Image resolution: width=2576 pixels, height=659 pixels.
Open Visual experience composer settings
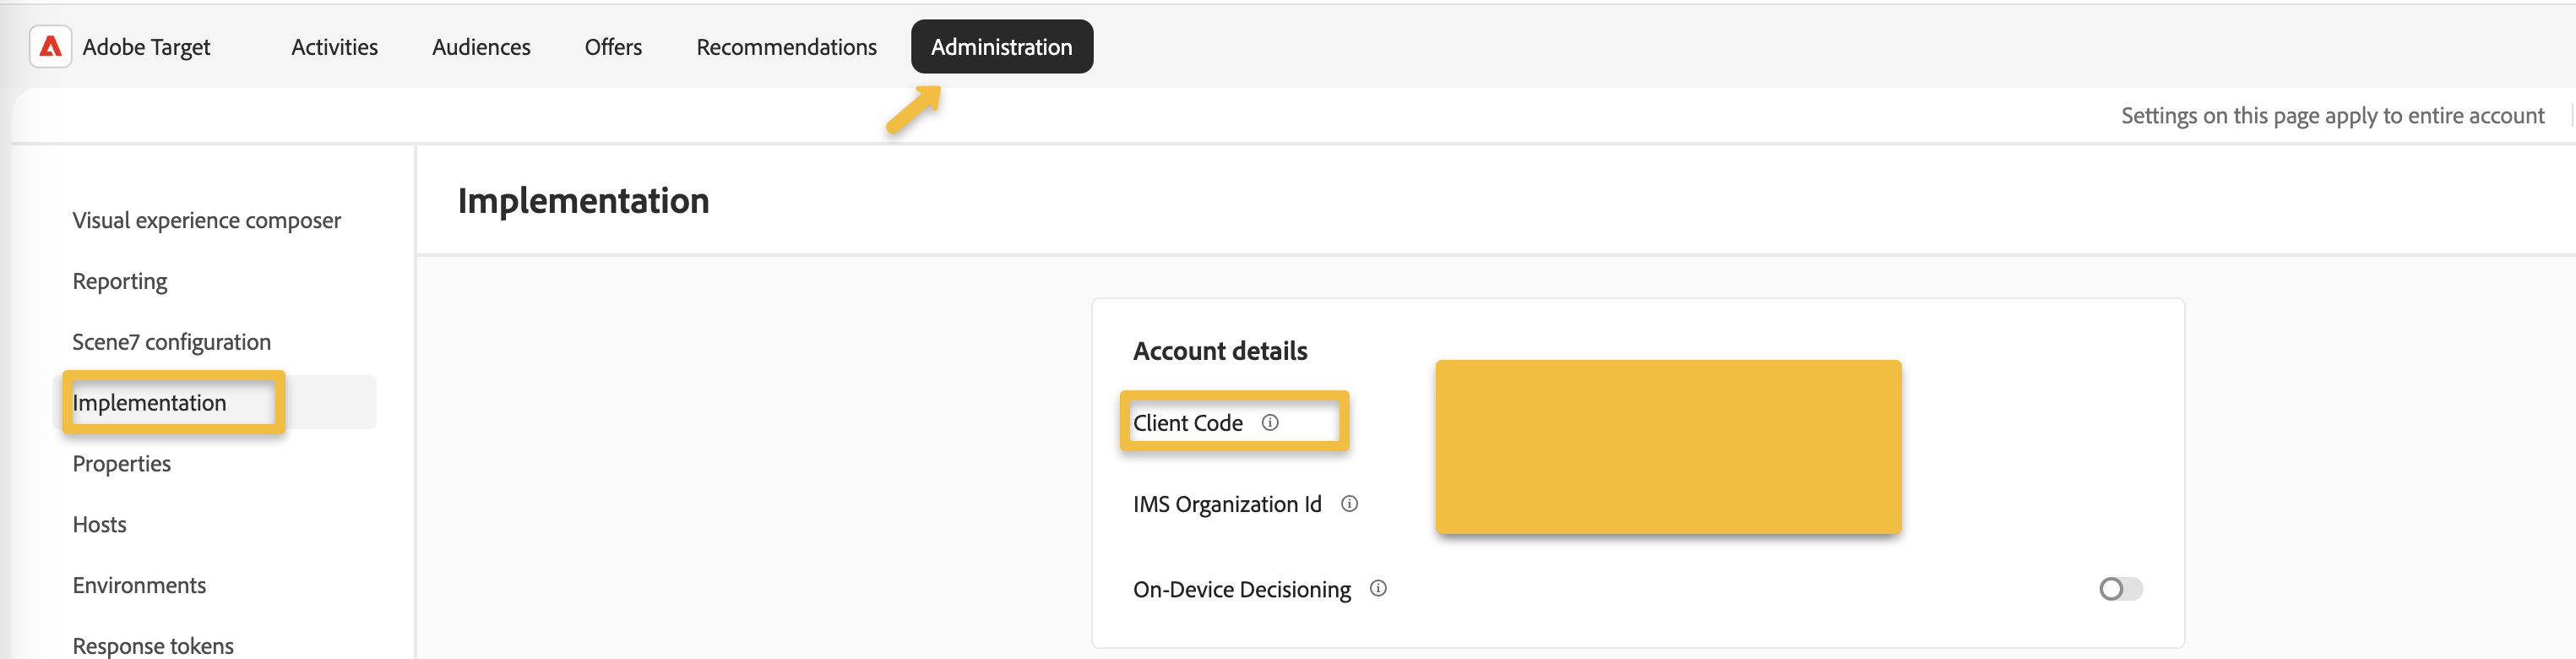[206, 220]
